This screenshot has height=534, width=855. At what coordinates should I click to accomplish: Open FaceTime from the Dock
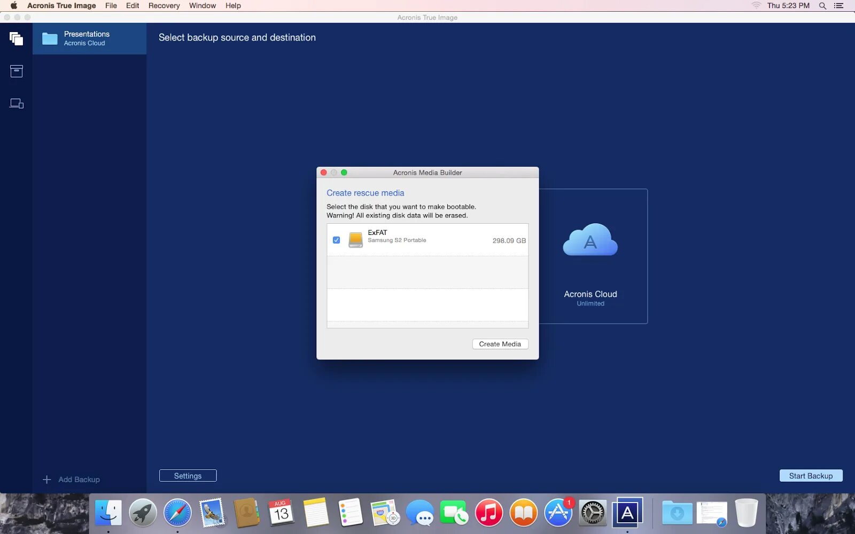pos(454,513)
